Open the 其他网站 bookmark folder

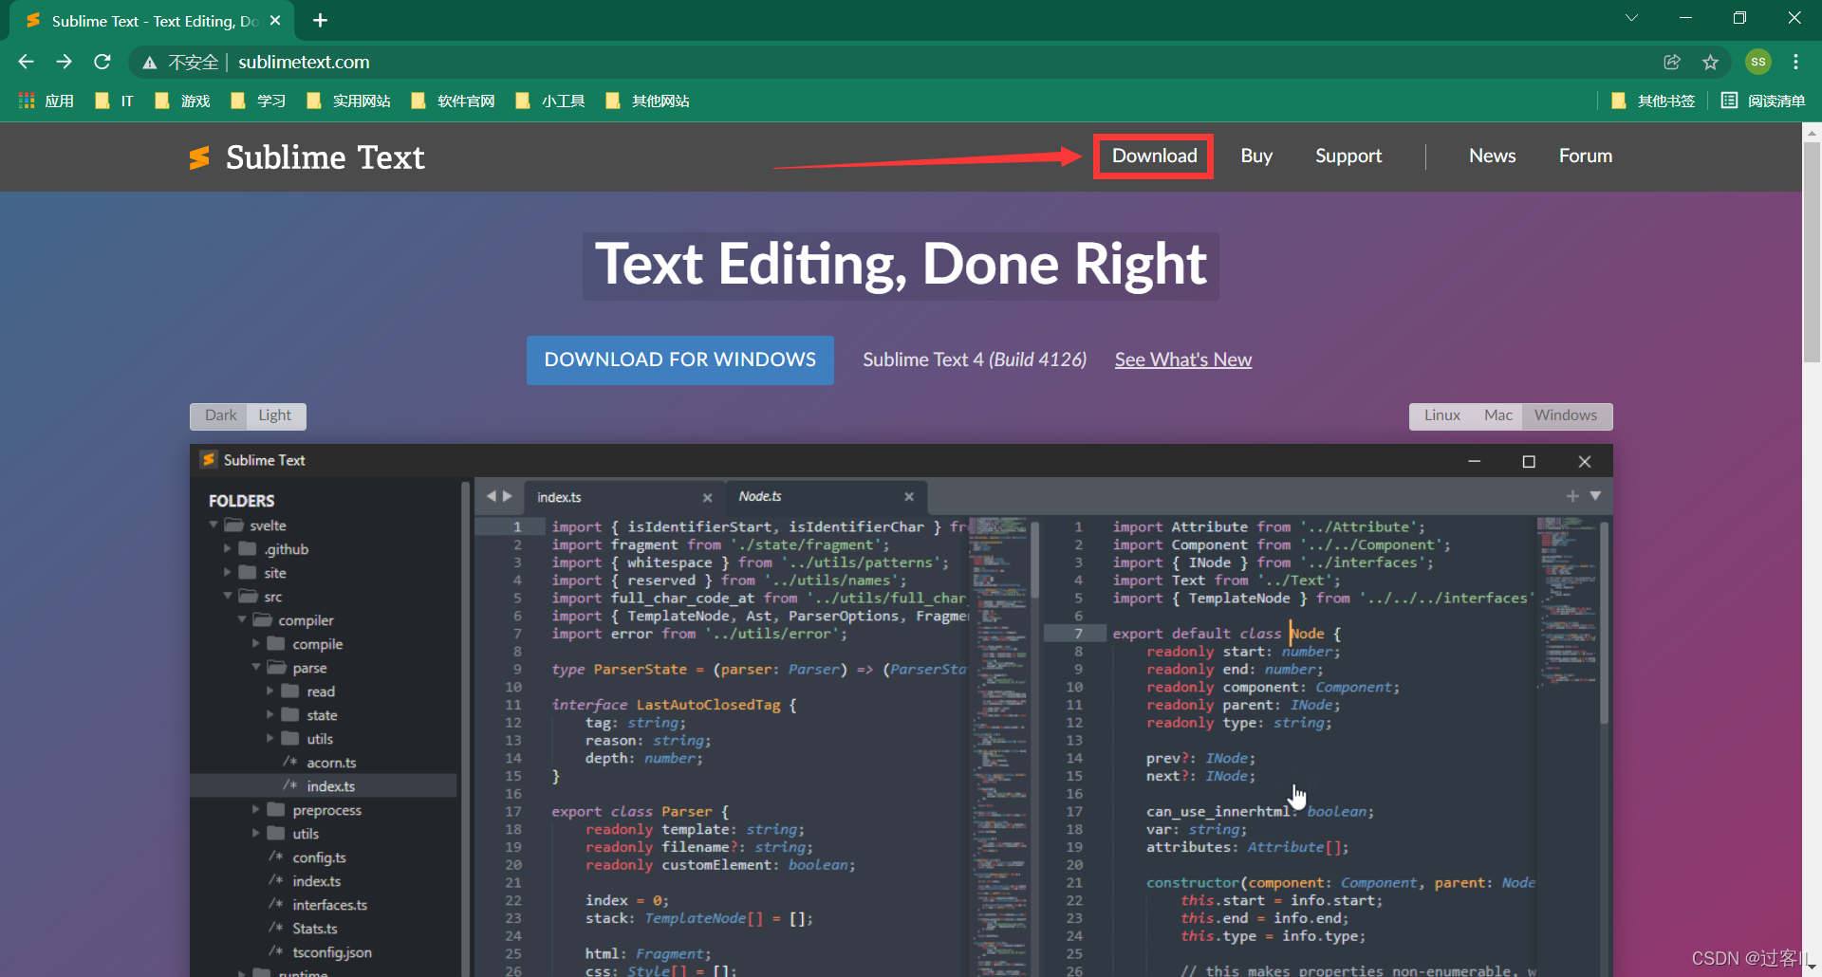pos(647,101)
